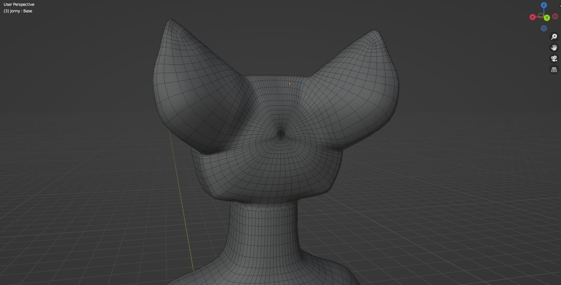Click the unlabeled negative Z blue gizmo circle

[544, 28]
